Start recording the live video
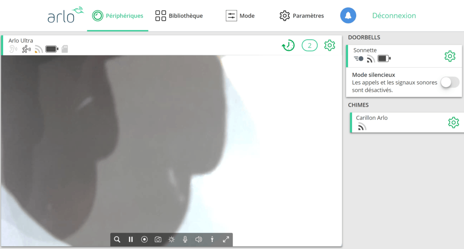This screenshot has height=249, width=464. [x=144, y=240]
